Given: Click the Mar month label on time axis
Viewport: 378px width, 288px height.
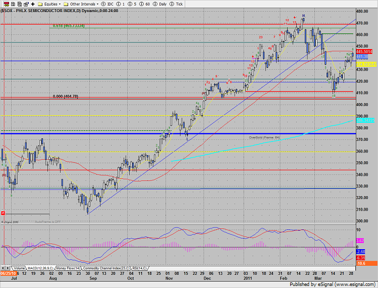Looking at the screenshot, I should pos(318,278).
